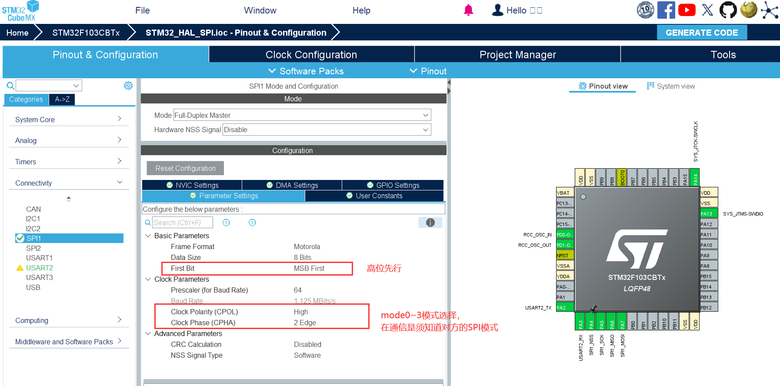Collapse the left panel with splitter arrow
The height and width of the screenshot is (386, 780).
449,82
